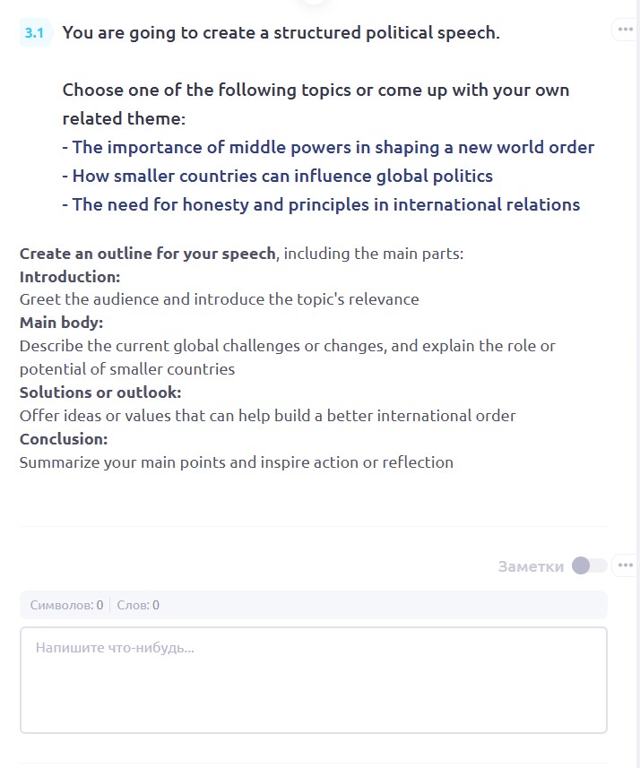640x768 pixels.
Task: Click the task heading about political speech
Action: click(x=281, y=33)
